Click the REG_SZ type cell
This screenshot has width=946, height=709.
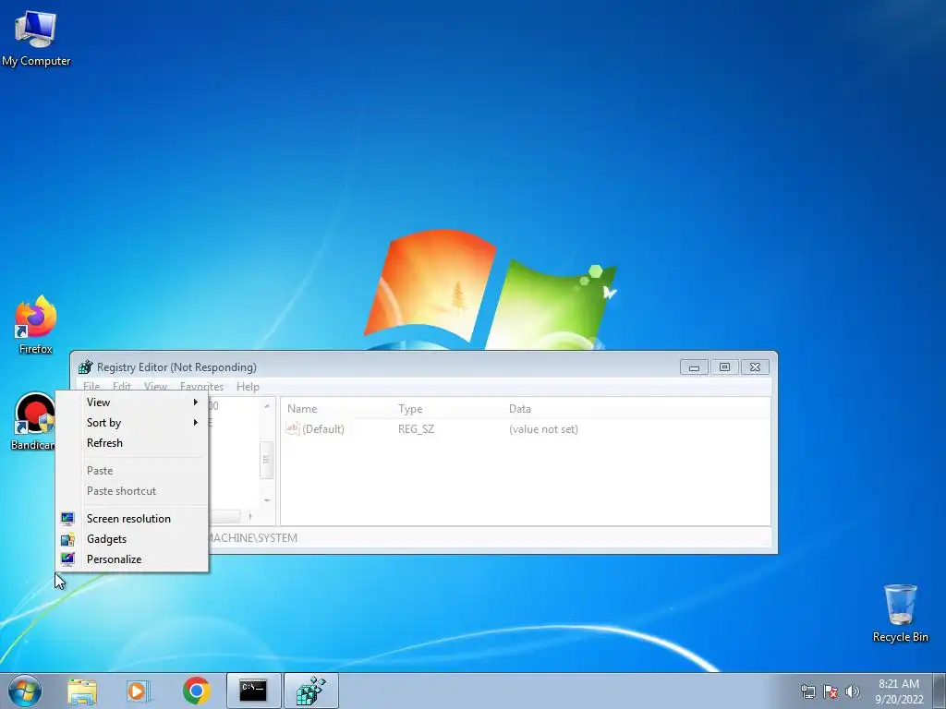click(417, 429)
